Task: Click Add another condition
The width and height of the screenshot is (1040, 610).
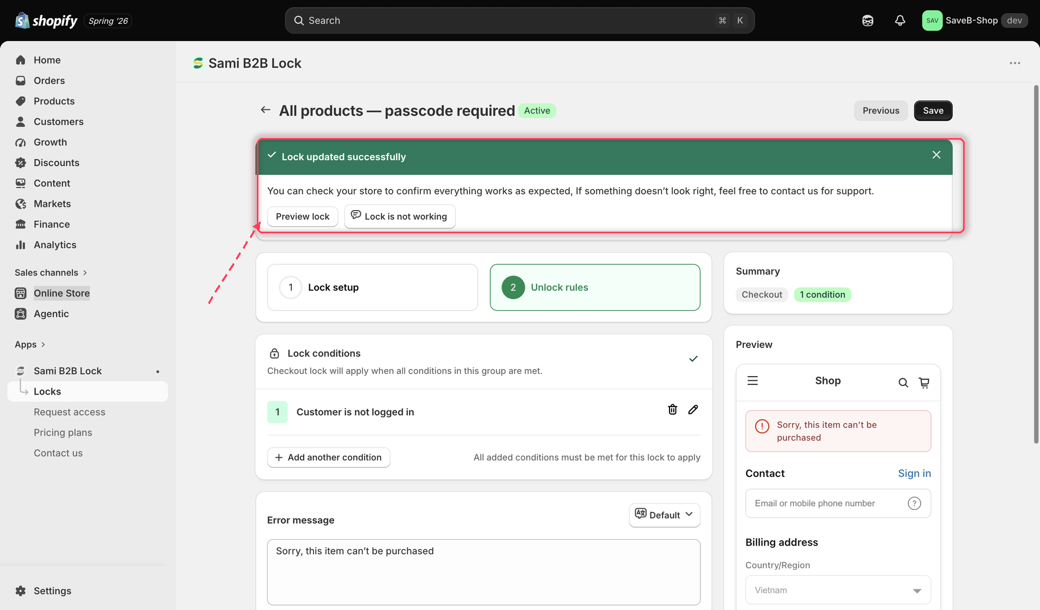Action: (328, 457)
